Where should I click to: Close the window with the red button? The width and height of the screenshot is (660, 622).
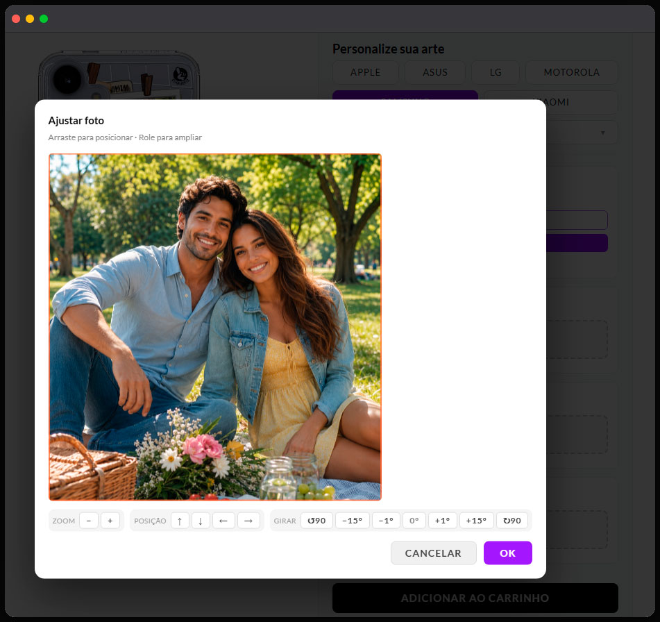[x=16, y=19]
